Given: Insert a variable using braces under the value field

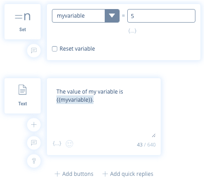Looking at the screenshot, I should (x=132, y=31).
